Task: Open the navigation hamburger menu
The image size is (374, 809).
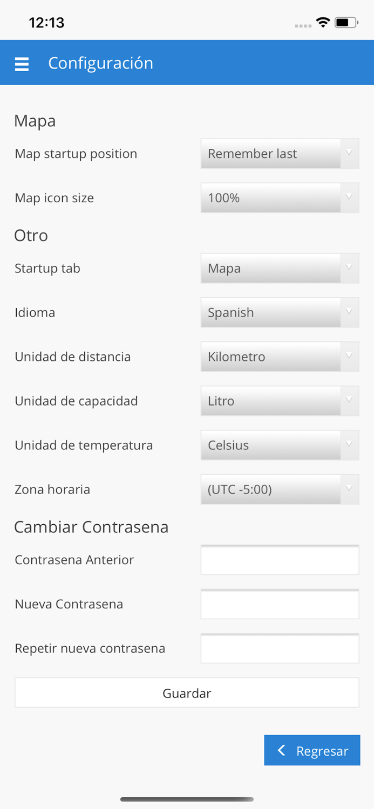Action: tap(21, 63)
